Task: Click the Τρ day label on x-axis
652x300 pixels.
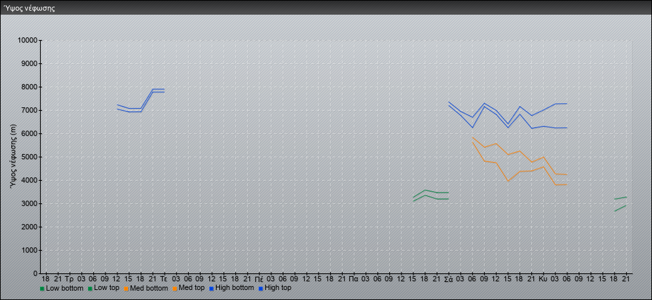Action: pos(69,279)
